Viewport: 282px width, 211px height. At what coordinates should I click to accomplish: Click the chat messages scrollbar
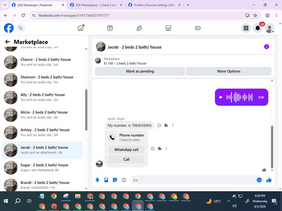pos(272,147)
